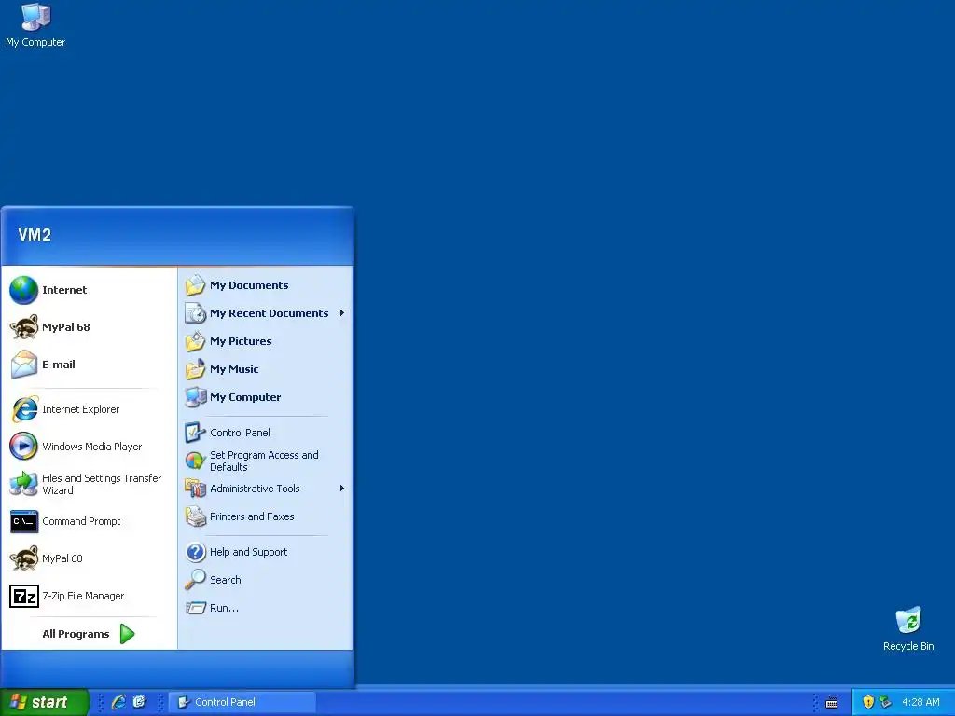The width and height of the screenshot is (955, 716).
Task: Expand My Recent Documents submenu
Action: 266,313
